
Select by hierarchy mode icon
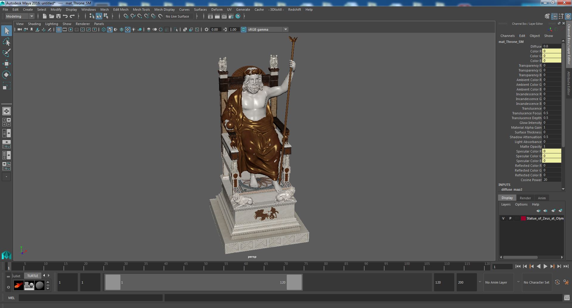92,16
